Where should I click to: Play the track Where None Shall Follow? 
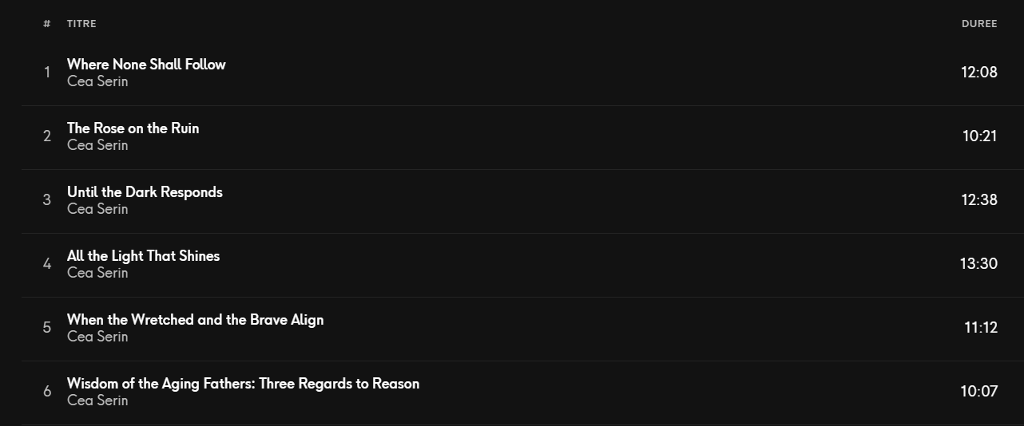[146, 65]
